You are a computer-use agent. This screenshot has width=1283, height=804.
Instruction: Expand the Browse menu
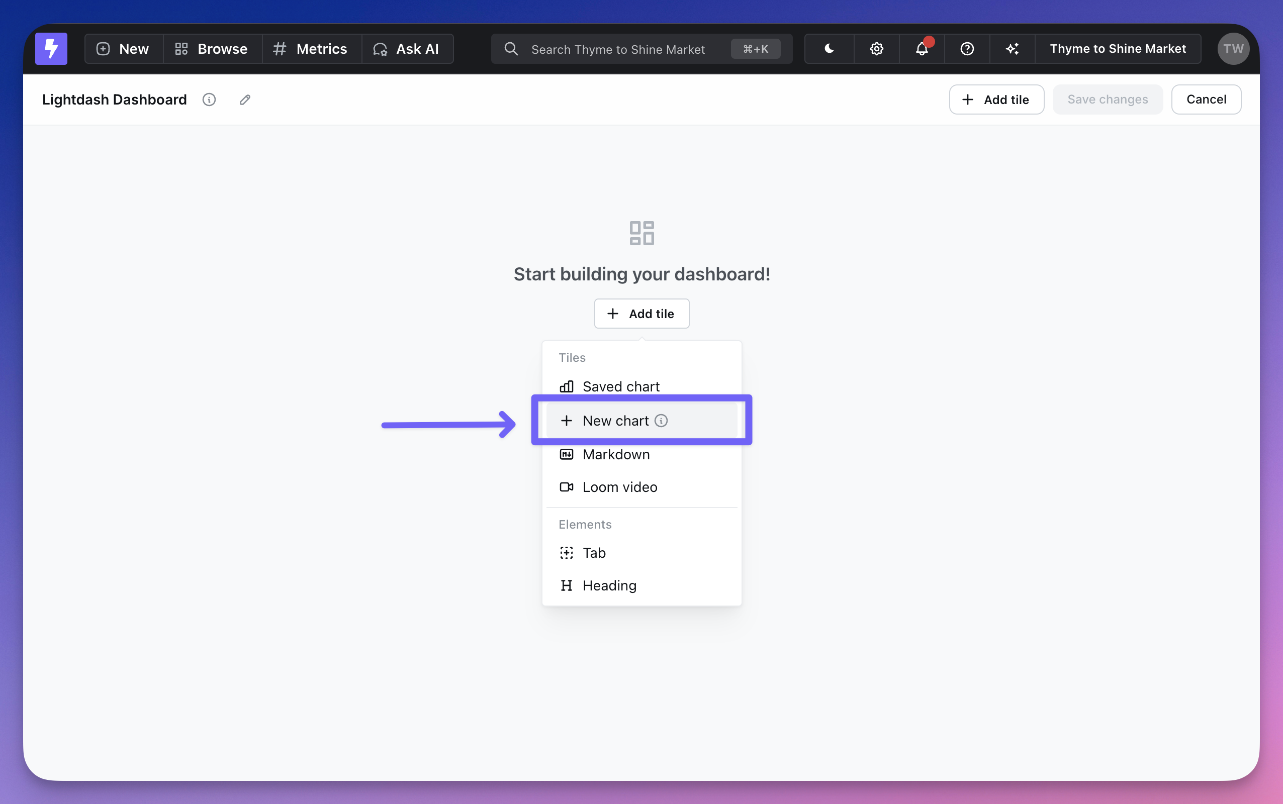[212, 48]
